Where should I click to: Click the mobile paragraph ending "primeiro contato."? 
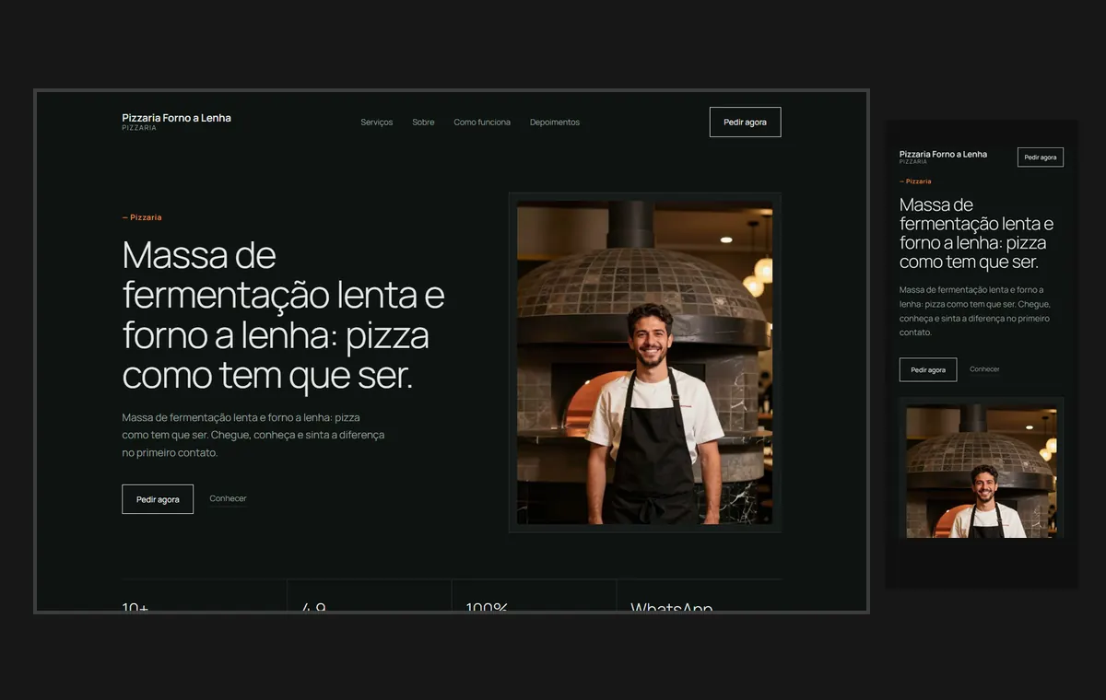tap(975, 311)
